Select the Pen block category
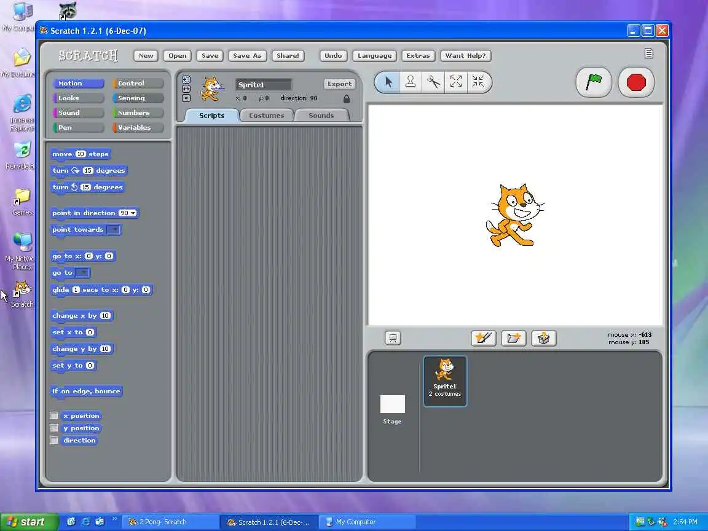Screen dimensions: 708x531 (x=79, y=127)
